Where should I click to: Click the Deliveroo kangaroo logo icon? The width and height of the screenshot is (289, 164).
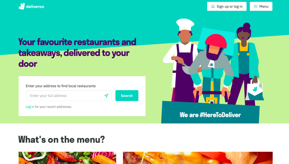(x=22, y=7)
